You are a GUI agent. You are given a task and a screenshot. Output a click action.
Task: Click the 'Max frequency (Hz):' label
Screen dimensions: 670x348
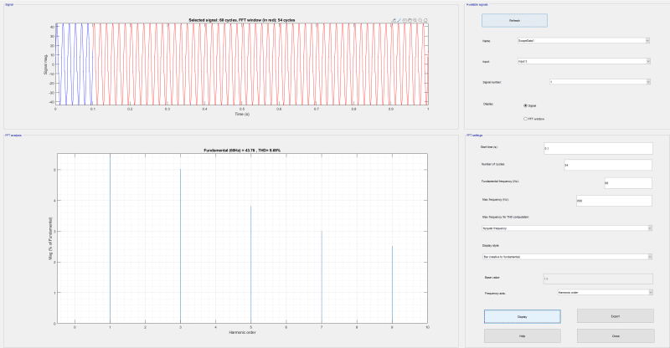pos(495,199)
